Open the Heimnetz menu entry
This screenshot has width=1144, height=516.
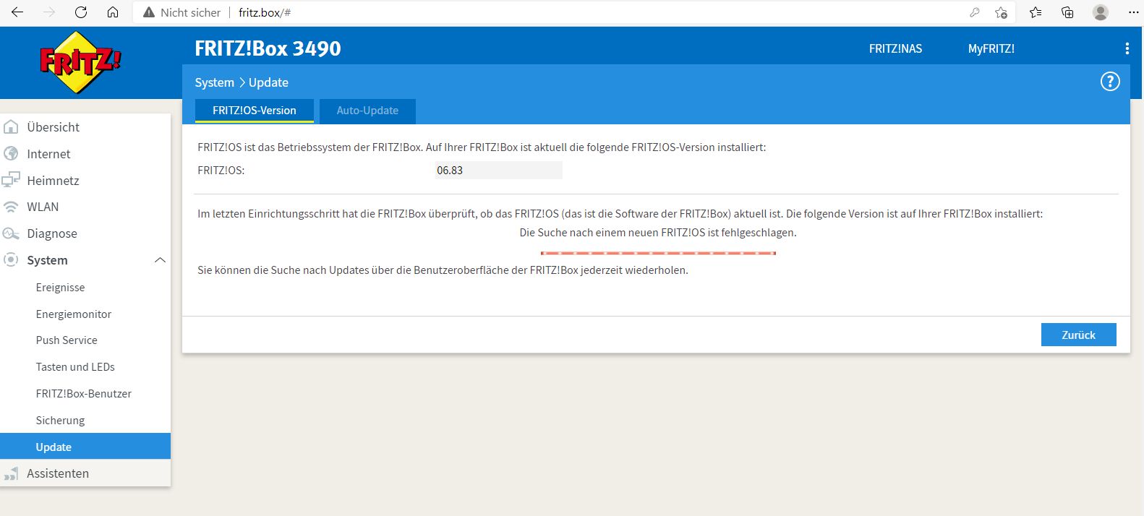[x=53, y=181]
